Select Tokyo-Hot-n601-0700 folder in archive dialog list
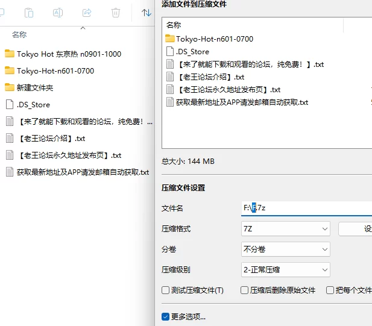 (209, 39)
